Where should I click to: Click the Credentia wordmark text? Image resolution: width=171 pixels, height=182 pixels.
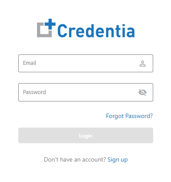point(96,31)
